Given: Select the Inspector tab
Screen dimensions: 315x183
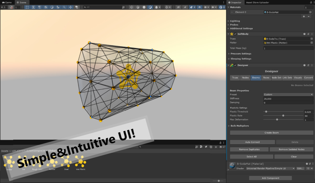Looking at the screenshot, I should coord(235,2).
